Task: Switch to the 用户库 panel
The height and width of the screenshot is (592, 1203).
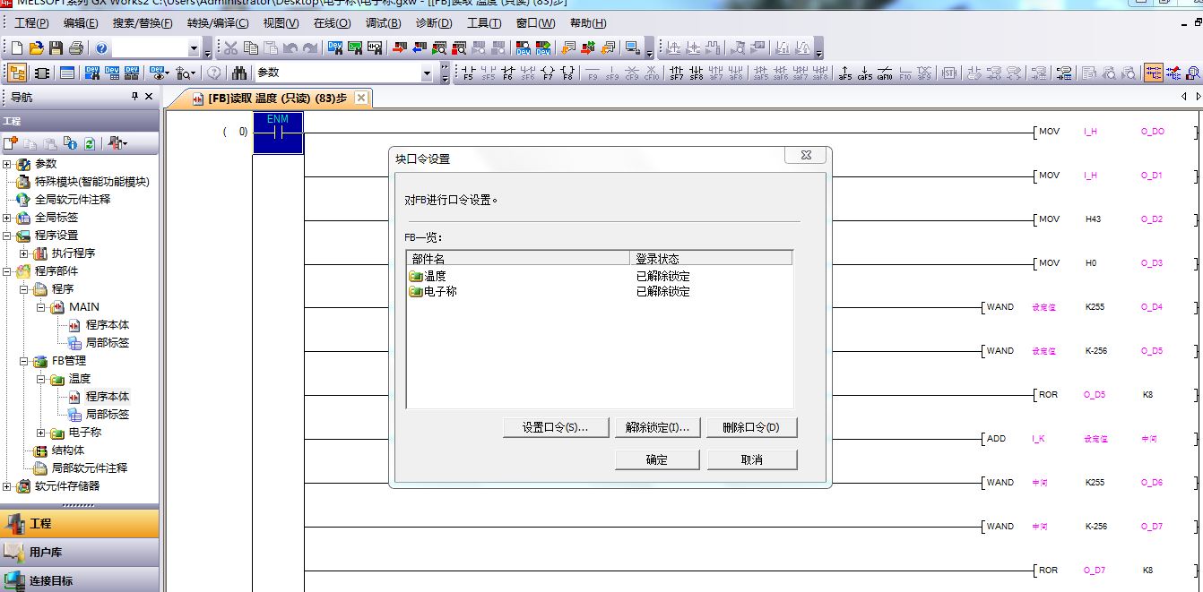Action: [x=46, y=552]
